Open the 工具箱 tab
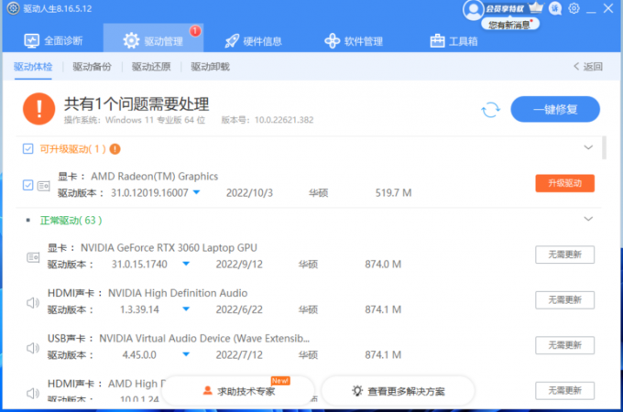This screenshot has height=412, width=623. point(454,41)
